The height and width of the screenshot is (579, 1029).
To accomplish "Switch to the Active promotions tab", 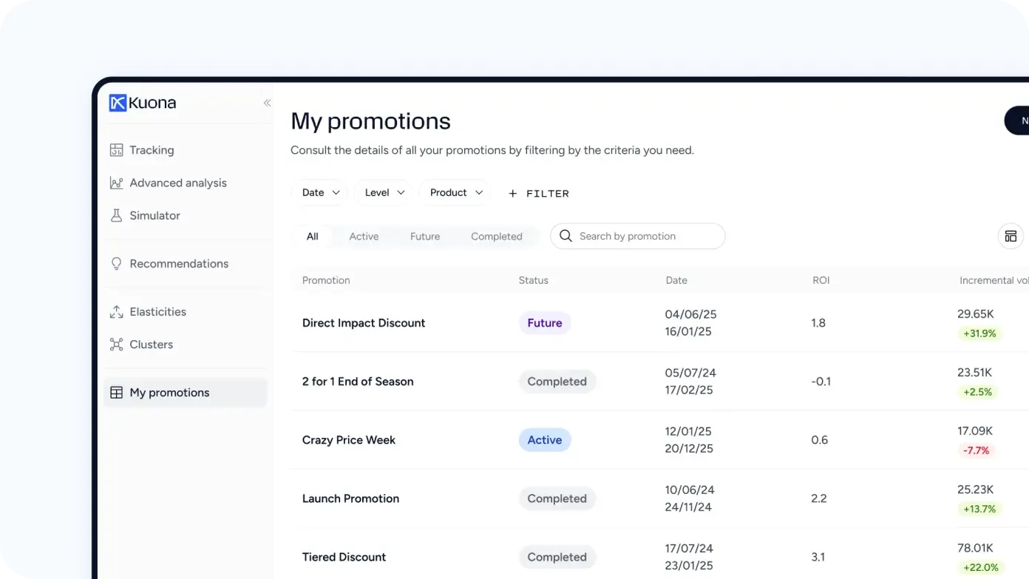I will click(364, 237).
